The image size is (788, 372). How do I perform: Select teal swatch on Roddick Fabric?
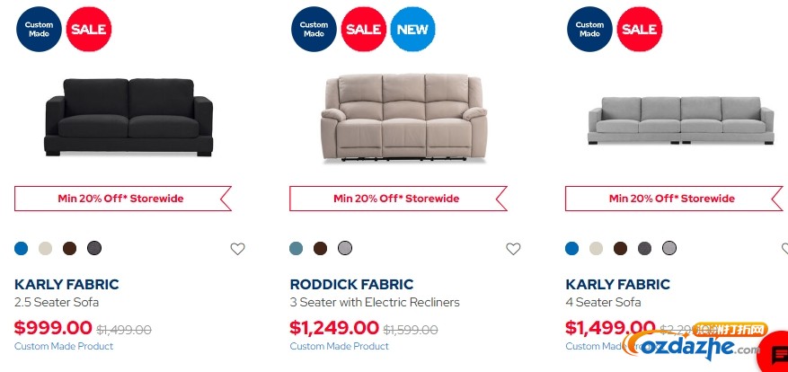[297, 248]
